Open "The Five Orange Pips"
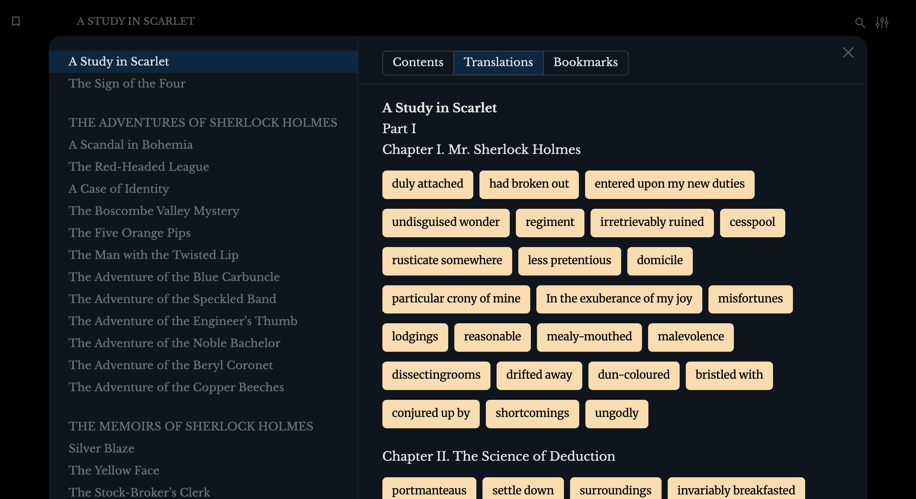Viewport: 916px width, 499px height. [130, 233]
